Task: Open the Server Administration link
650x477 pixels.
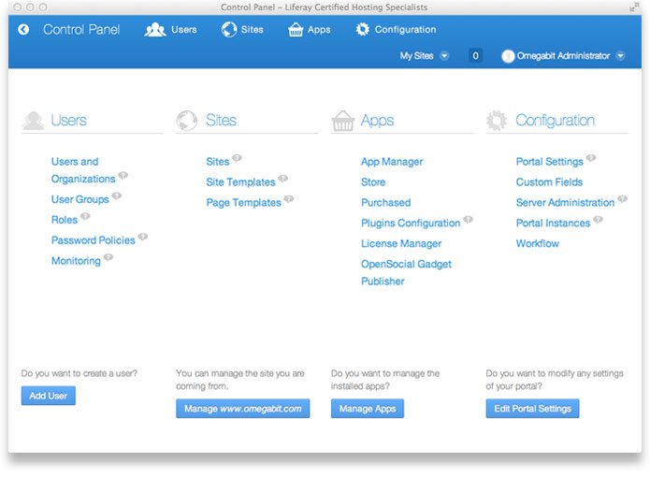Action: tap(565, 203)
